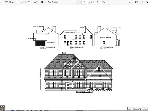Toggle Fit to width view
Viewport: 148px width, 111px height.
click(x=77, y=2)
